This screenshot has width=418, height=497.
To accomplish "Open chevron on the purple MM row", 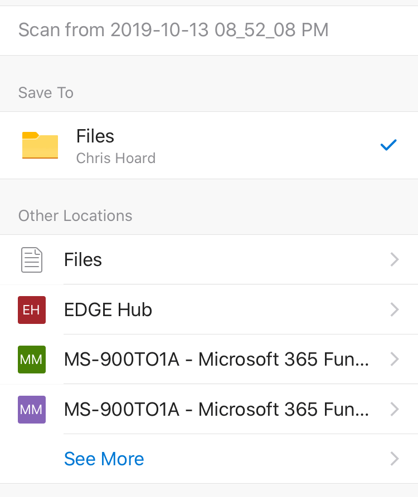I will click(x=395, y=410).
